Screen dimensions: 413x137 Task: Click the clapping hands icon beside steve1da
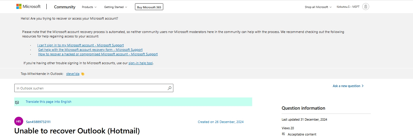tap(83, 74)
